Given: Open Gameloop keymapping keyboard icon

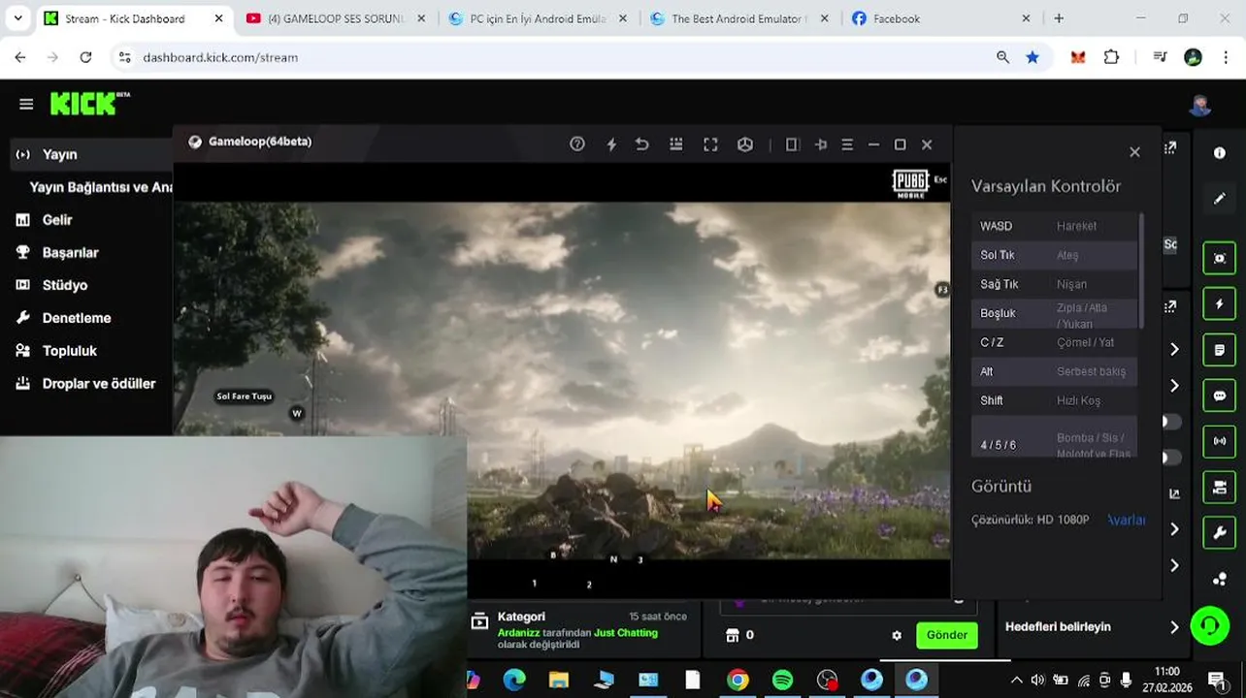Looking at the screenshot, I should pos(676,144).
